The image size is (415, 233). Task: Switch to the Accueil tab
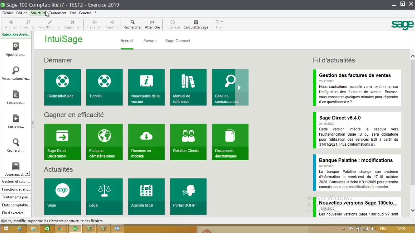[127, 41]
